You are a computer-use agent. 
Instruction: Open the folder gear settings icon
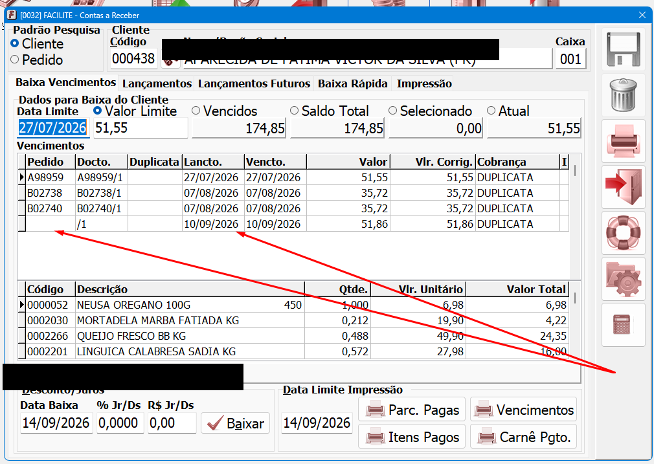click(623, 278)
